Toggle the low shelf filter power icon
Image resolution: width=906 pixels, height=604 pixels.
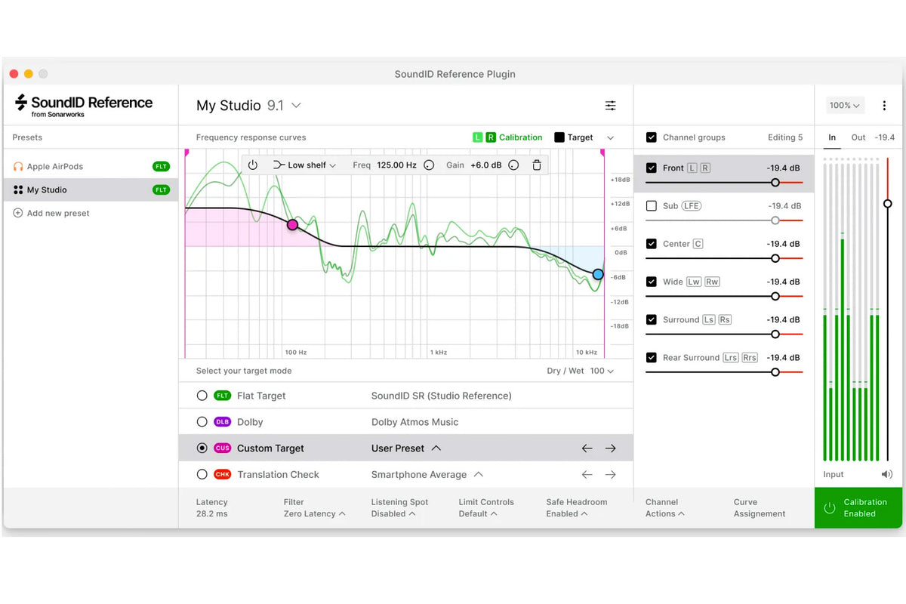coord(253,165)
